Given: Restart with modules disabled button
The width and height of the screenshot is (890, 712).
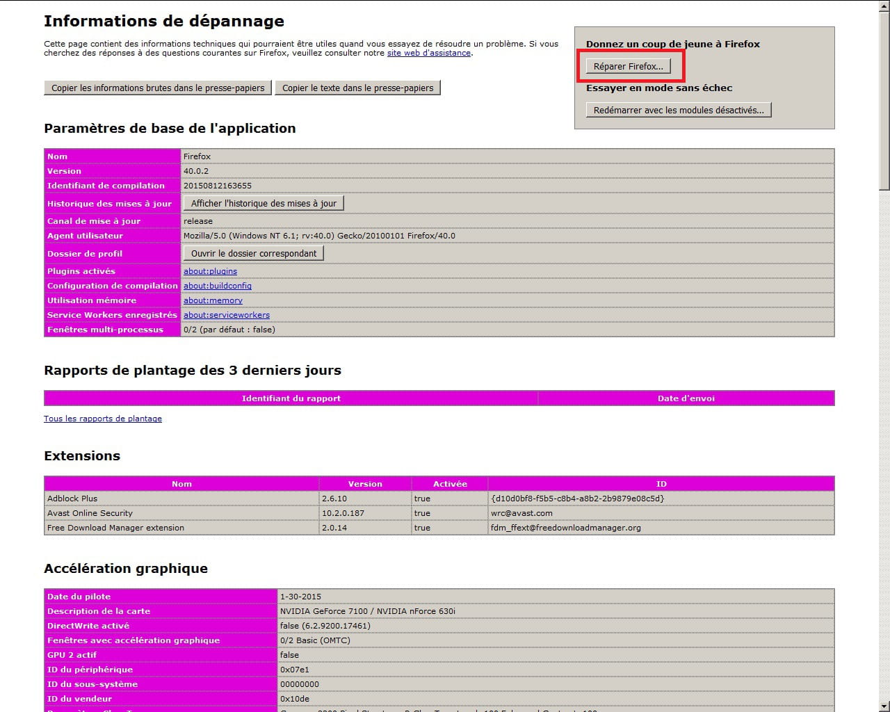Looking at the screenshot, I should 679,110.
